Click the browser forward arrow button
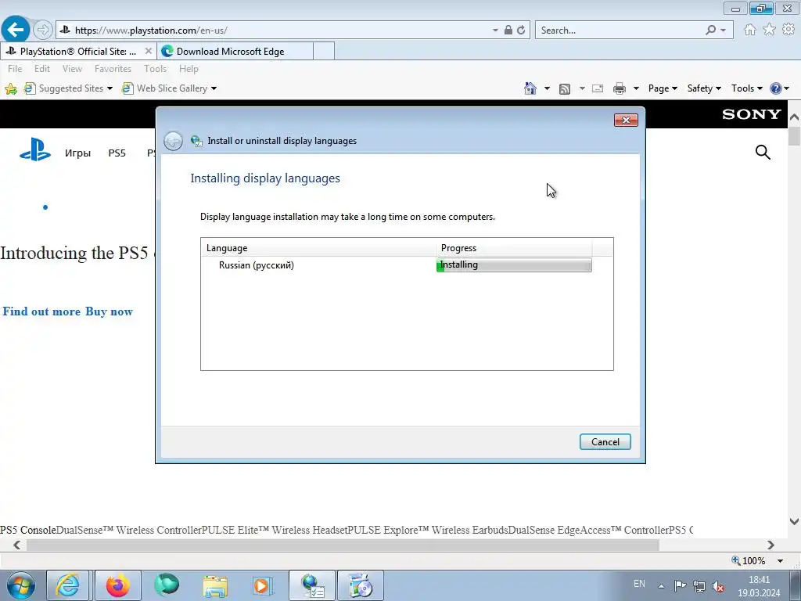The width and height of the screenshot is (801, 601). (43, 31)
